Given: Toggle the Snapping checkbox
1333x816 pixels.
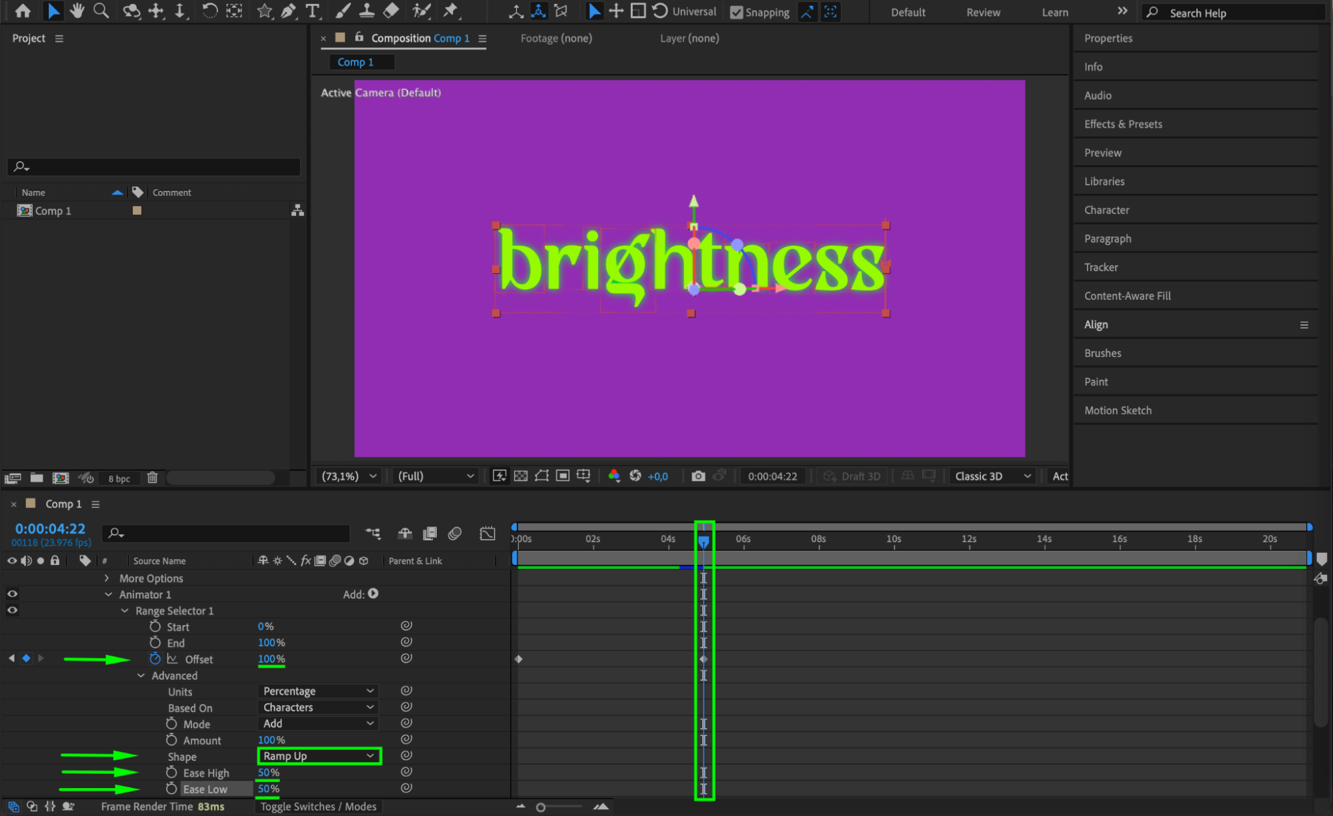Looking at the screenshot, I should point(736,12).
